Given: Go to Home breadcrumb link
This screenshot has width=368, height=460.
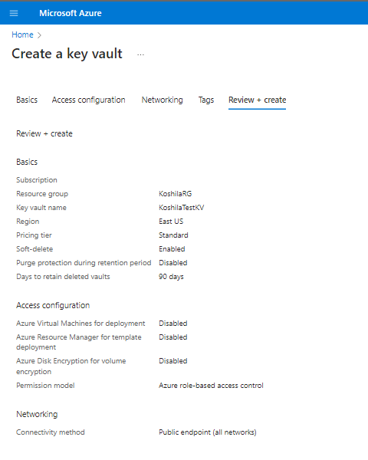Looking at the screenshot, I should [x=22, y=34].
